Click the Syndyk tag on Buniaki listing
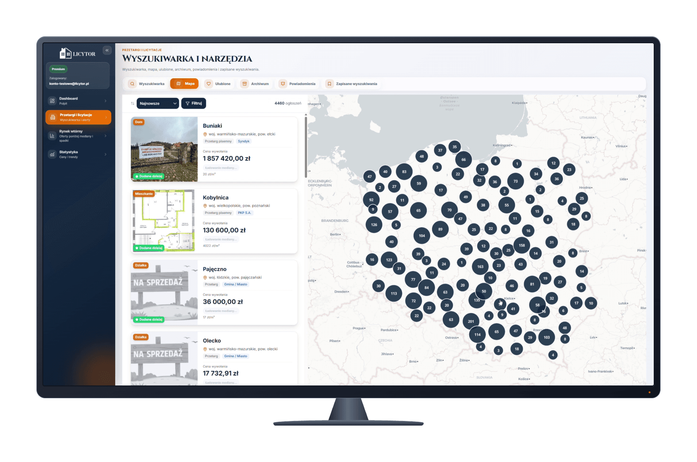 click(244, 141)
